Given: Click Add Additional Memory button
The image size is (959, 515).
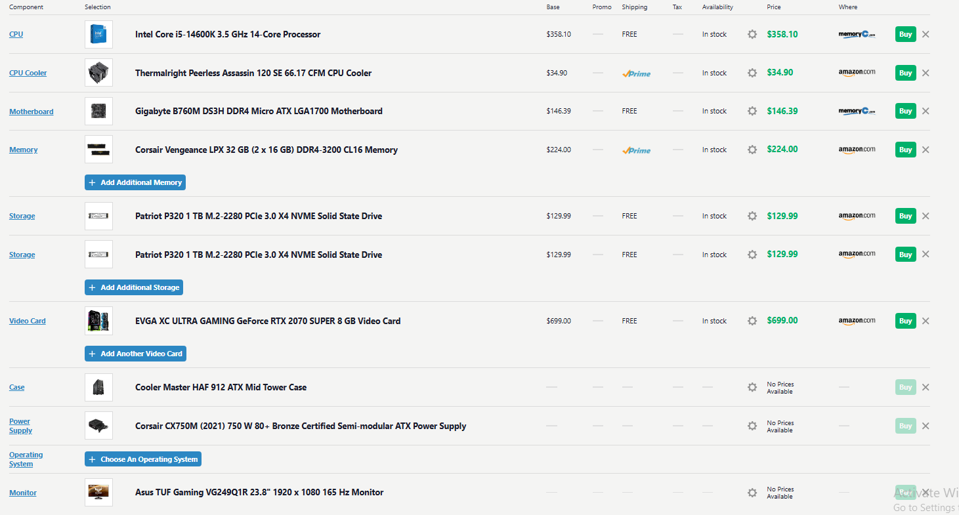Looking at the screenshot, I should tap(135, 182).
